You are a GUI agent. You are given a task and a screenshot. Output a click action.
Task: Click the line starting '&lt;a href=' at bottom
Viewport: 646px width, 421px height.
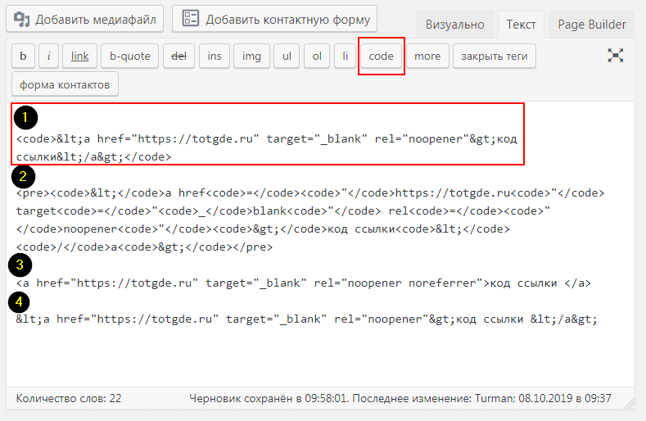tap(306, 319)
